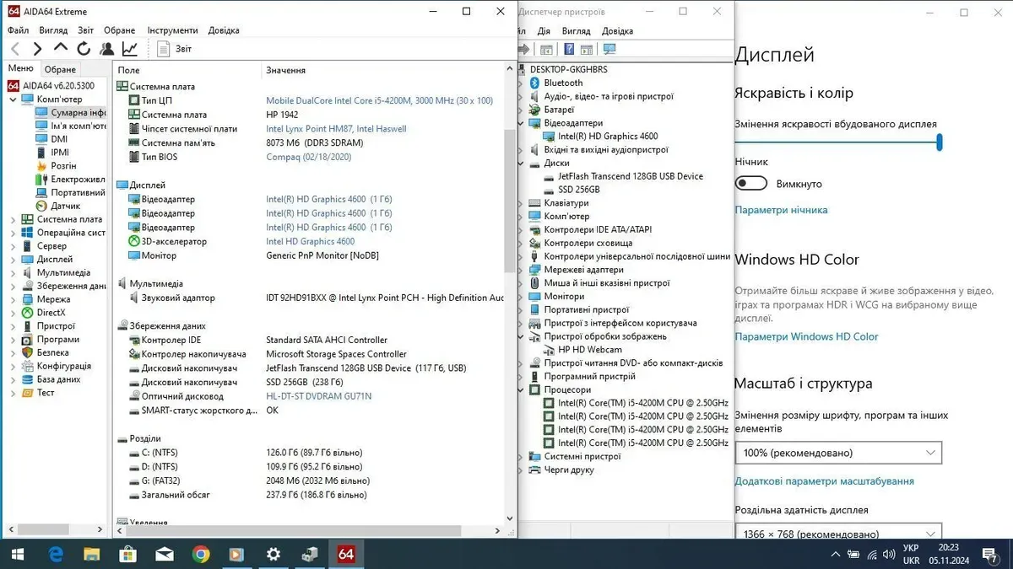Click the forward arrow in AIDA64 toolbar

37,49
